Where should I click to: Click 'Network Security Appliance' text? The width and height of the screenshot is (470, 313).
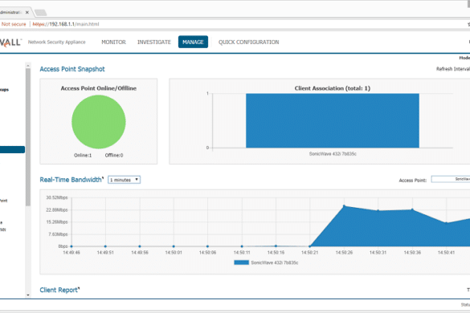click(57, 43)
